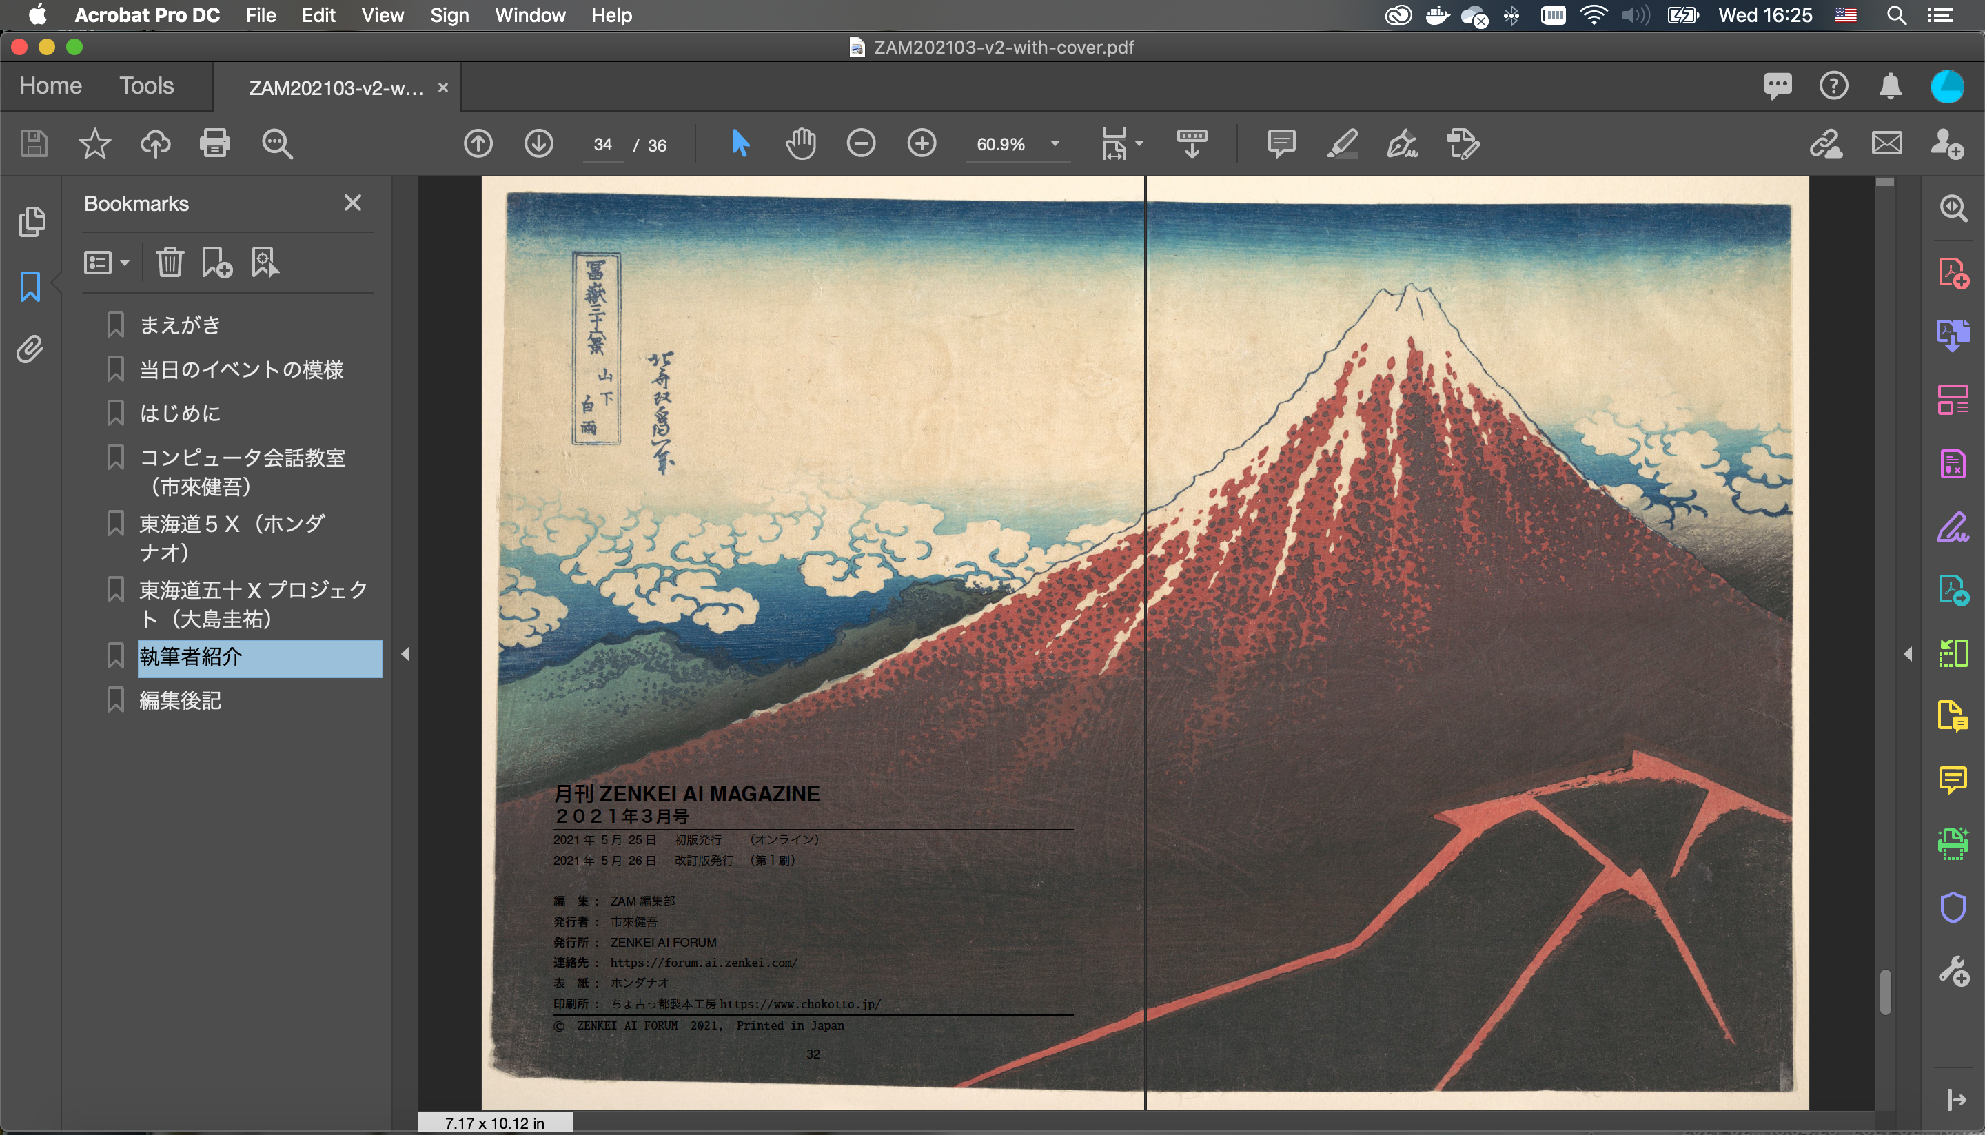
Task: Open the chat messages icon
Action: [x=1778, y=85]
